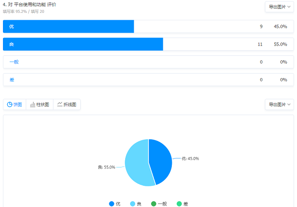
Task: Click the bar chart icon beside 柱状图
Action: [33, 105]
